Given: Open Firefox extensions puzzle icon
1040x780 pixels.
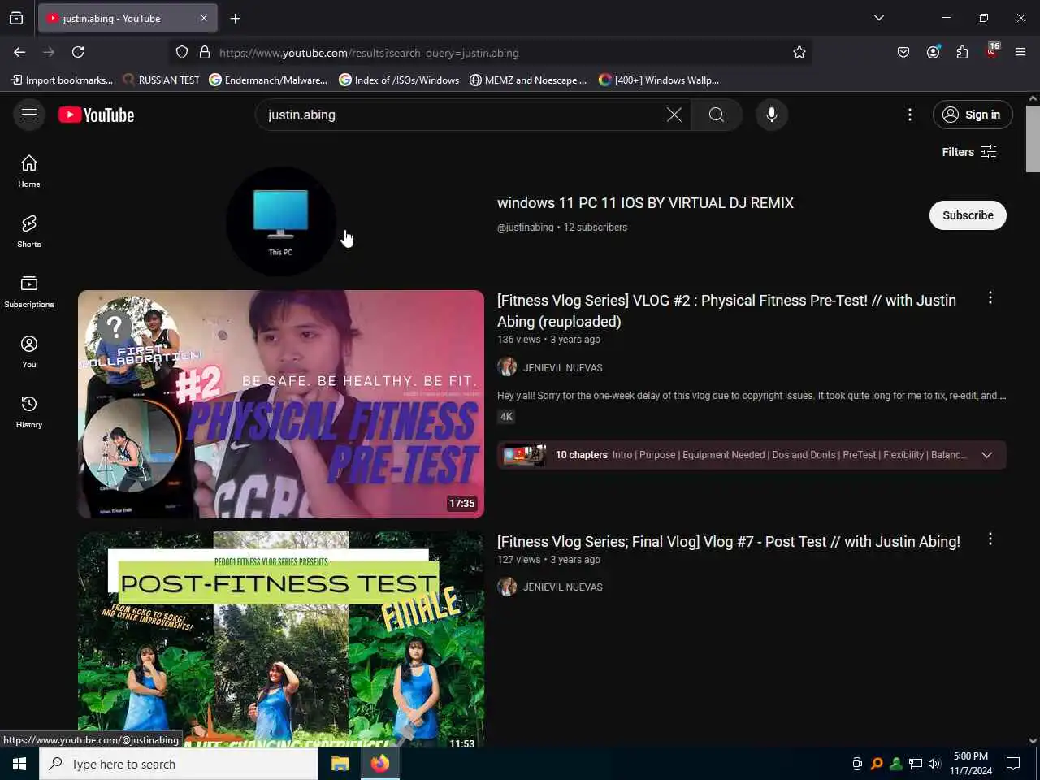Looking at the screenshot, I should (962, 52).
